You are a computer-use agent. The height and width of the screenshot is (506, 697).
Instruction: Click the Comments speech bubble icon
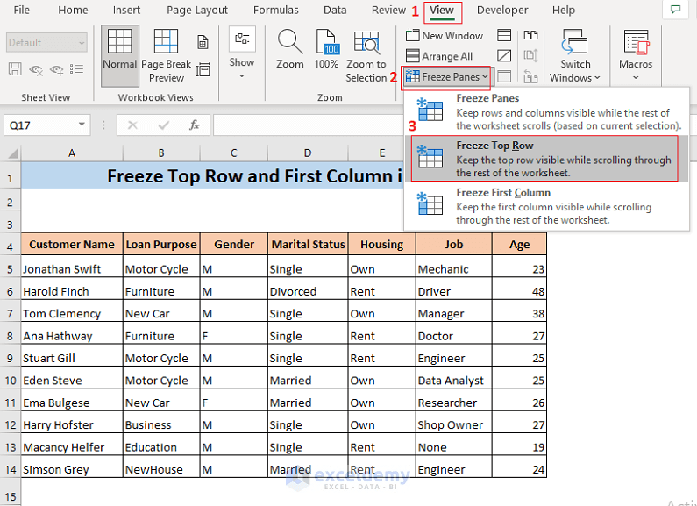(x=675, y=10)
